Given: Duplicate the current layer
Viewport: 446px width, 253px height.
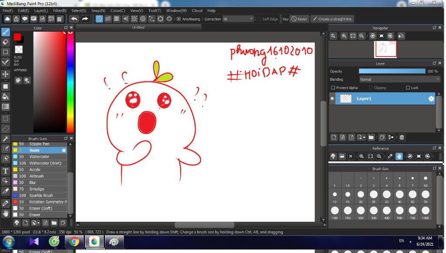Looking at the screenshot, I should click(382, 138).
